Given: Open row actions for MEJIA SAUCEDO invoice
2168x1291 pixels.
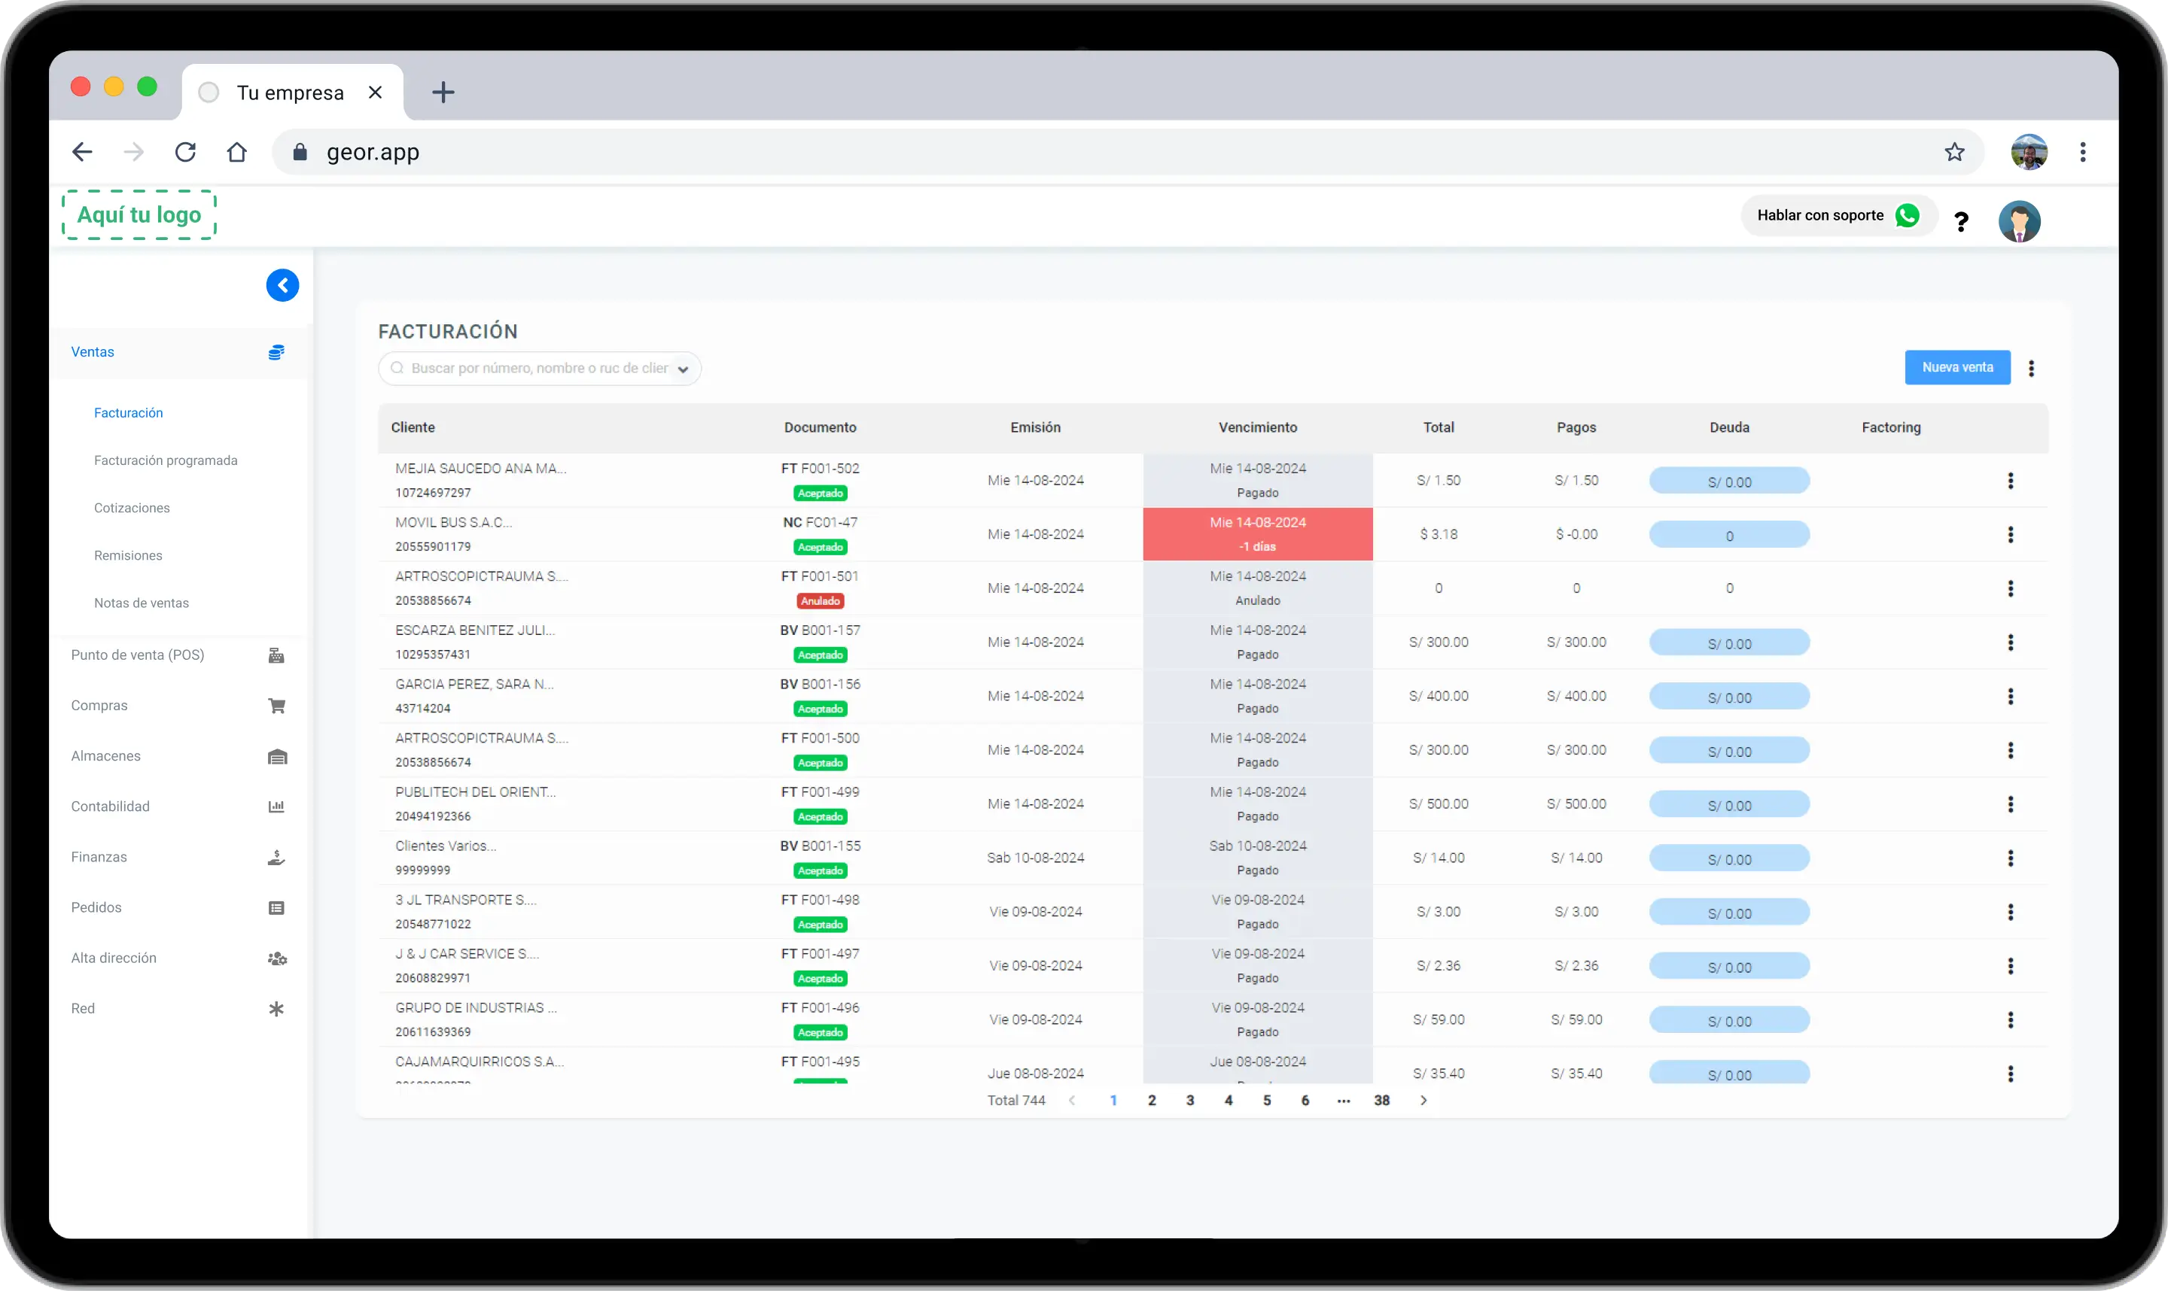Looking at the screenshot, I should (2010, 480).
